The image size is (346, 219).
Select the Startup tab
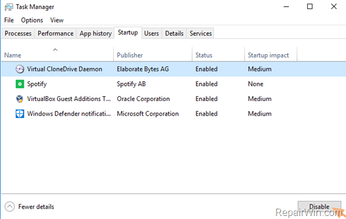tap(128, 33)
